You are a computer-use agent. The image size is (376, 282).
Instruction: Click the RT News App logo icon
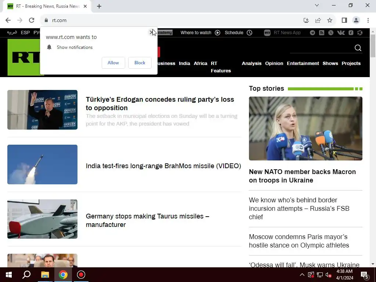267,33
